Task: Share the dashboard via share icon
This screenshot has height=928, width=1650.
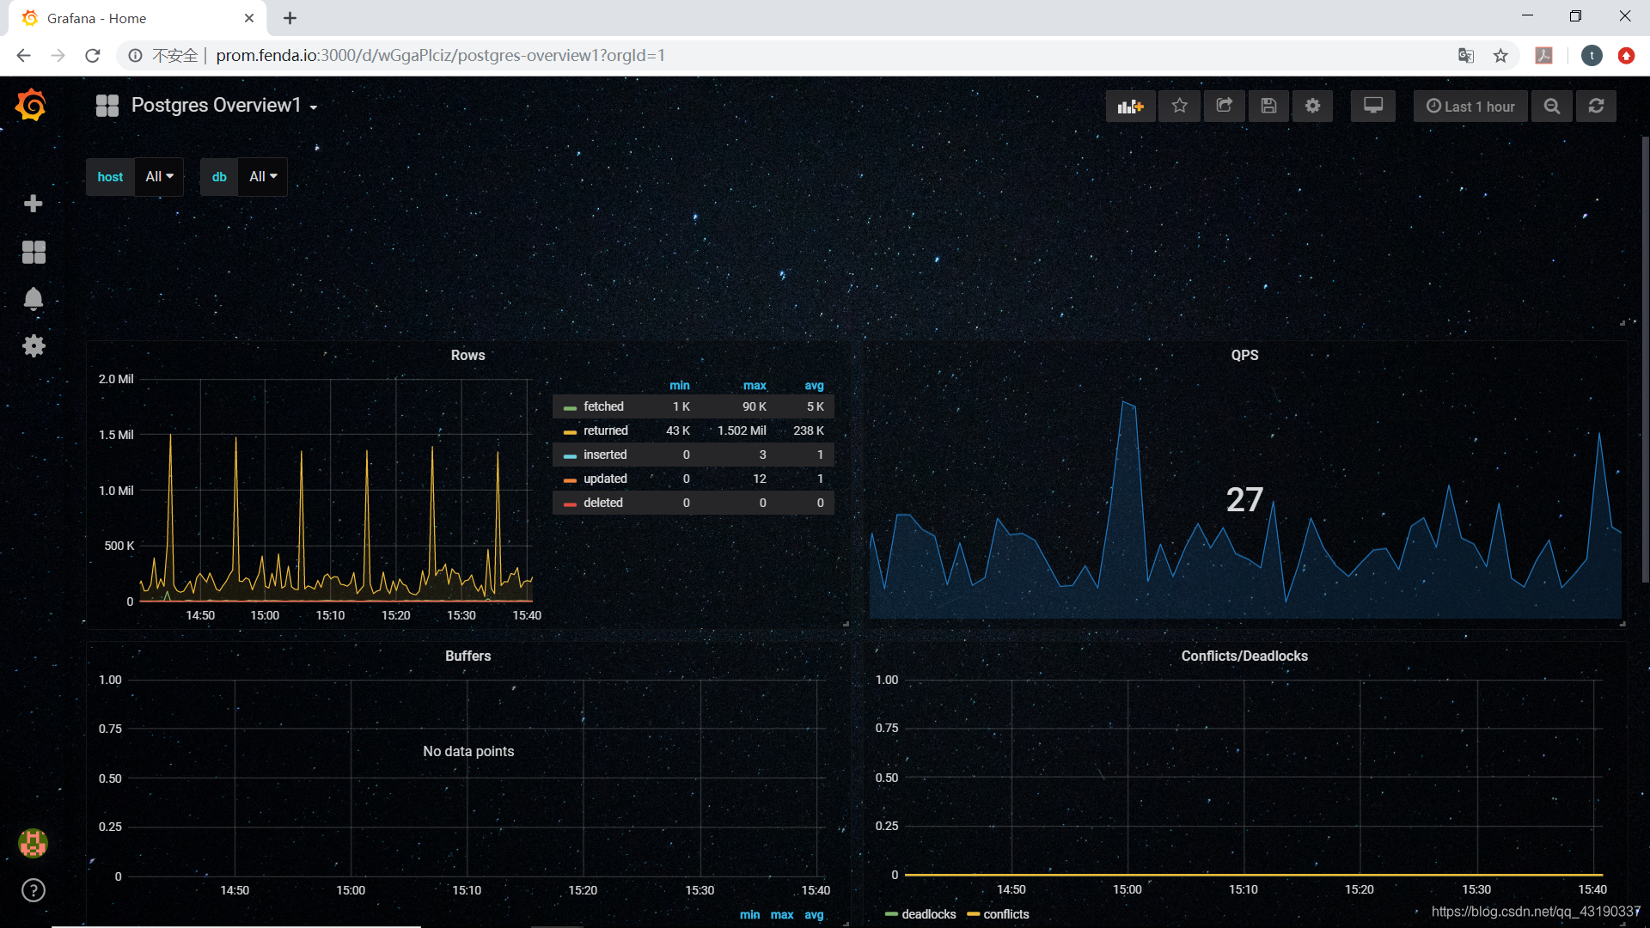Action: pos(1224,106)
